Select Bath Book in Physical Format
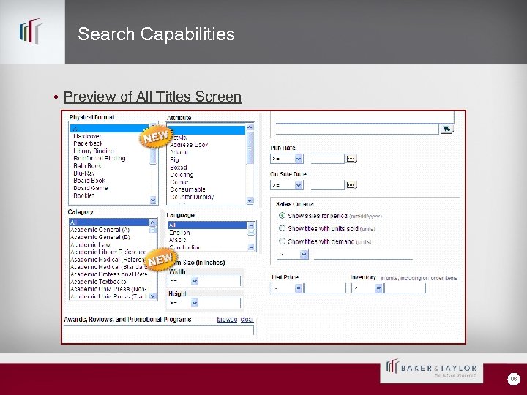 coord(87,165)
